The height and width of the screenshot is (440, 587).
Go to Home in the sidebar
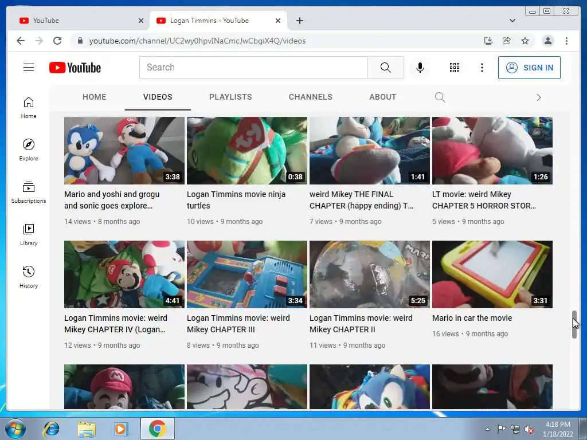coord(29,108)
